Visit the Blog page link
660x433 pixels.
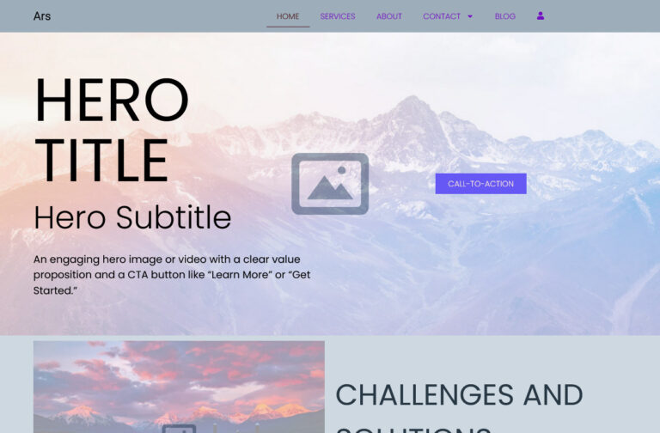[x=505, y=16]
